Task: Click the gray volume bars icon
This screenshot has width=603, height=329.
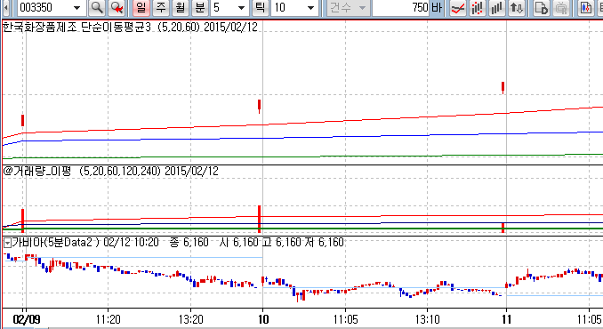Action: [497, 7]
